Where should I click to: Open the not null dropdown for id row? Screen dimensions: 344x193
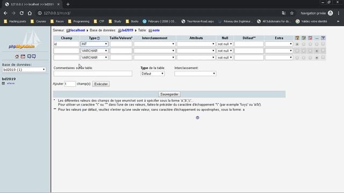pyautogui.click(x=225, y=44)
